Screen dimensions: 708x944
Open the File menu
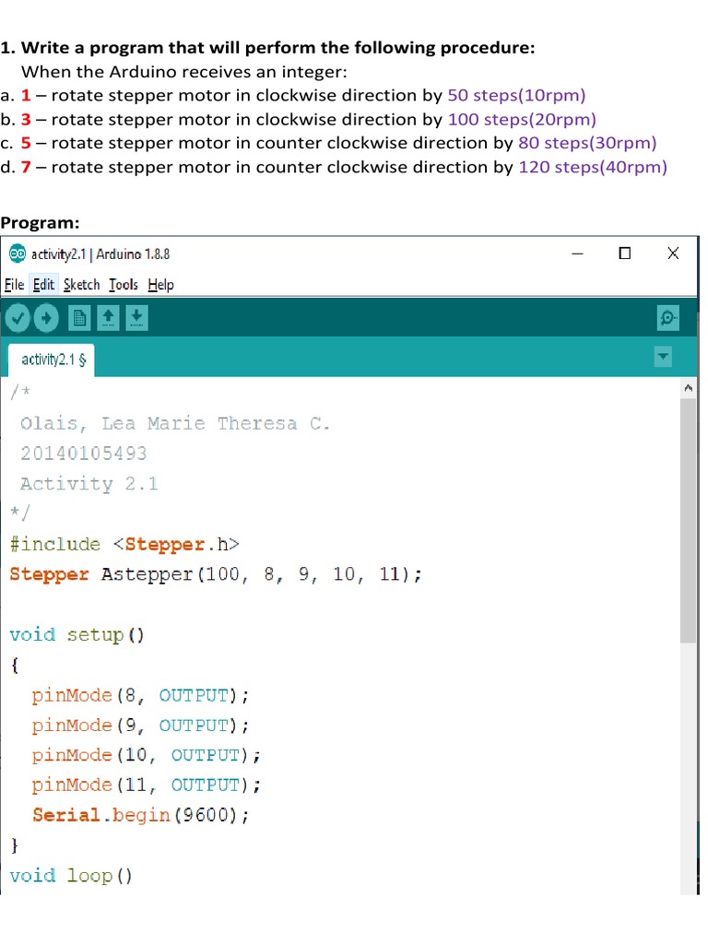[15, 285]
